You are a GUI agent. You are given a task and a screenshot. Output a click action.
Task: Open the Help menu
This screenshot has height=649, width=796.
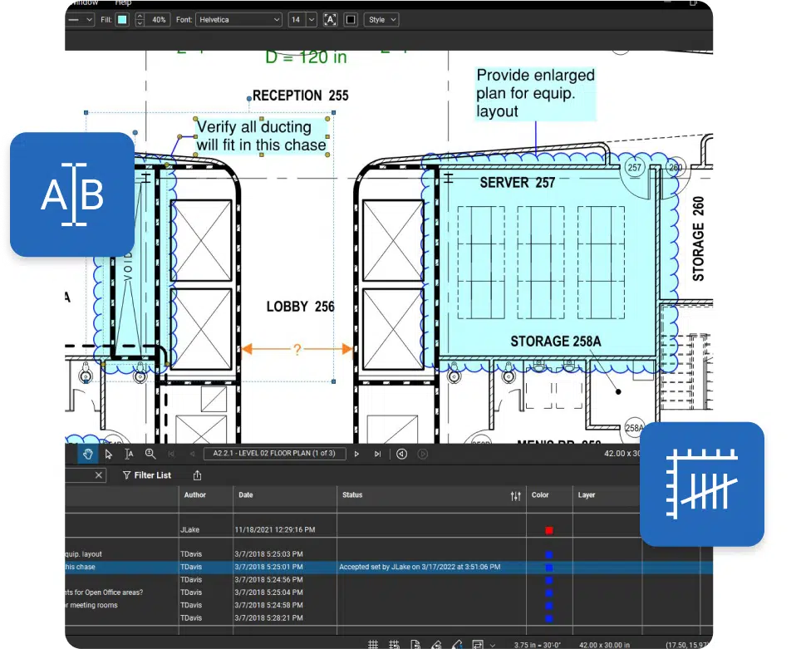[x=123, y=3]
